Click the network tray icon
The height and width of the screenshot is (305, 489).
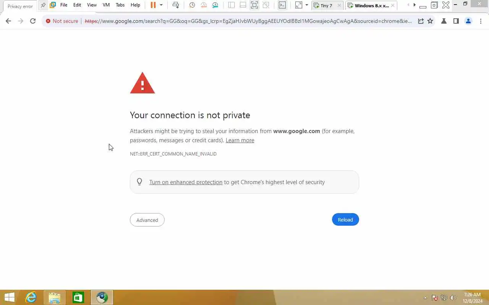(x=444, y=298)
